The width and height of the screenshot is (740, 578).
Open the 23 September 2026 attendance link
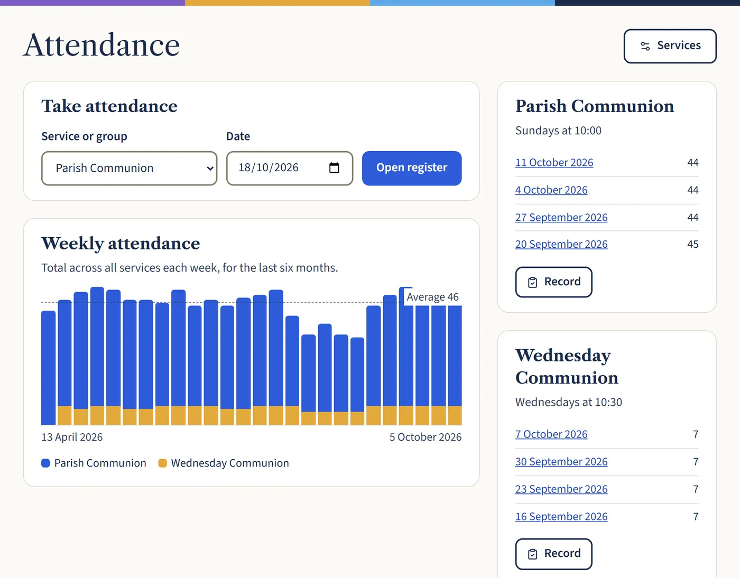coord(561,489)
